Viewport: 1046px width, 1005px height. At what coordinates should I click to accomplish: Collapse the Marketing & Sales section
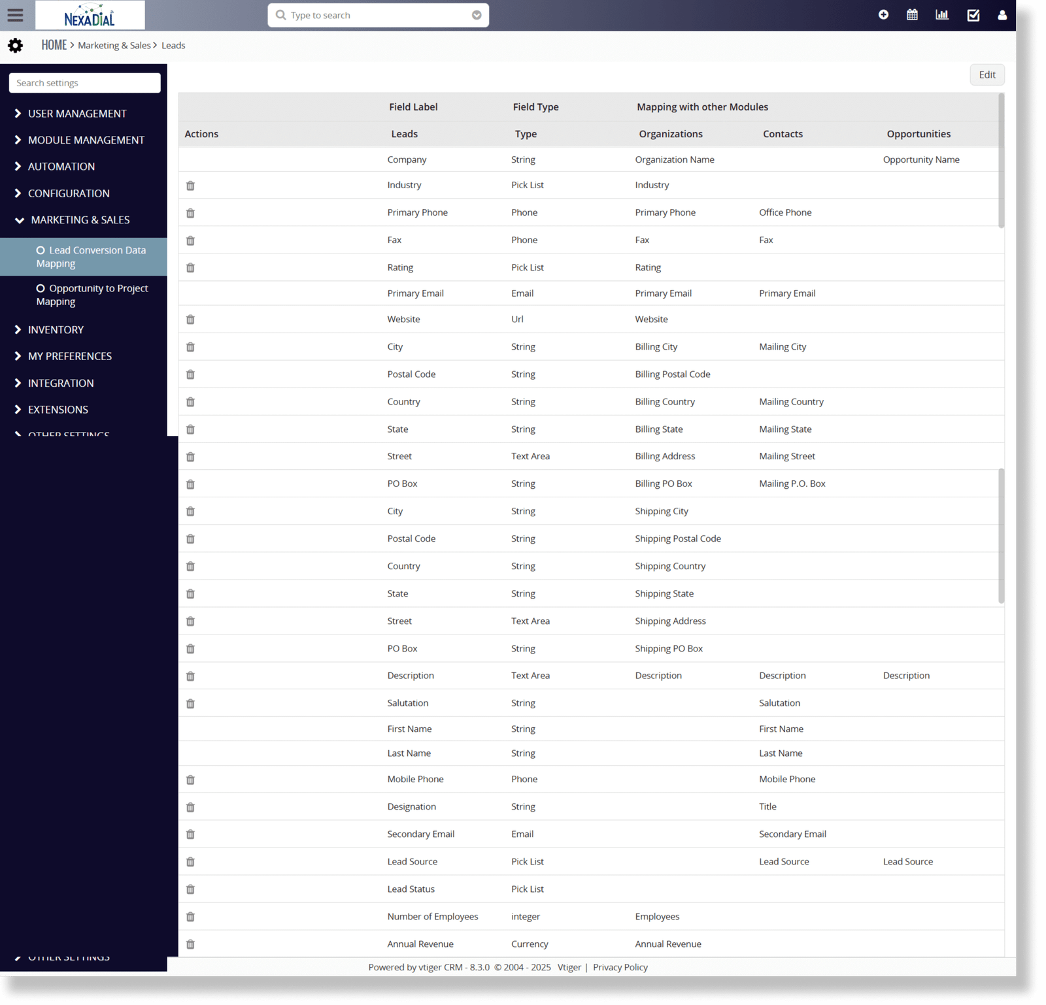[x=80, y=220]
